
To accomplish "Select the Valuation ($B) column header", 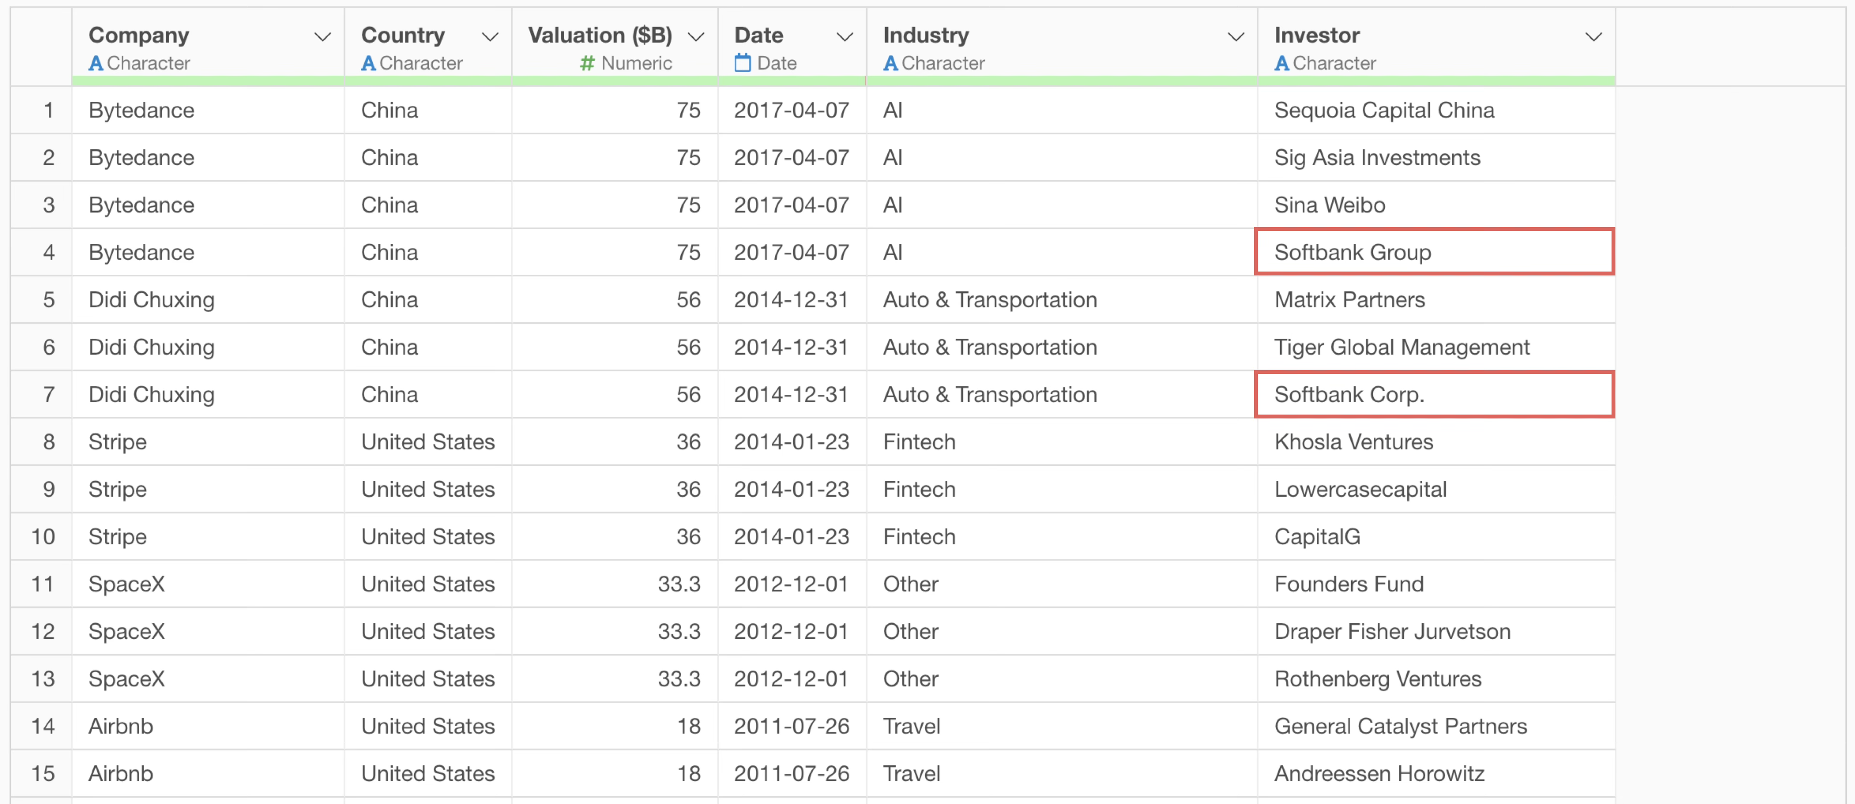I will coord(615,47).
